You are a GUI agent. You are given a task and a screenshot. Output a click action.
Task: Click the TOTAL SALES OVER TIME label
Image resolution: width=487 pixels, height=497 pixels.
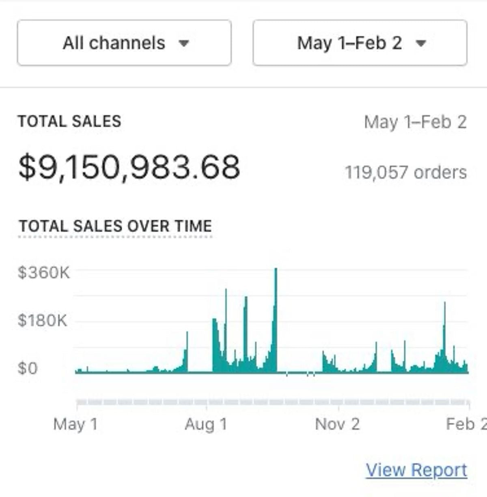point(115,226)
